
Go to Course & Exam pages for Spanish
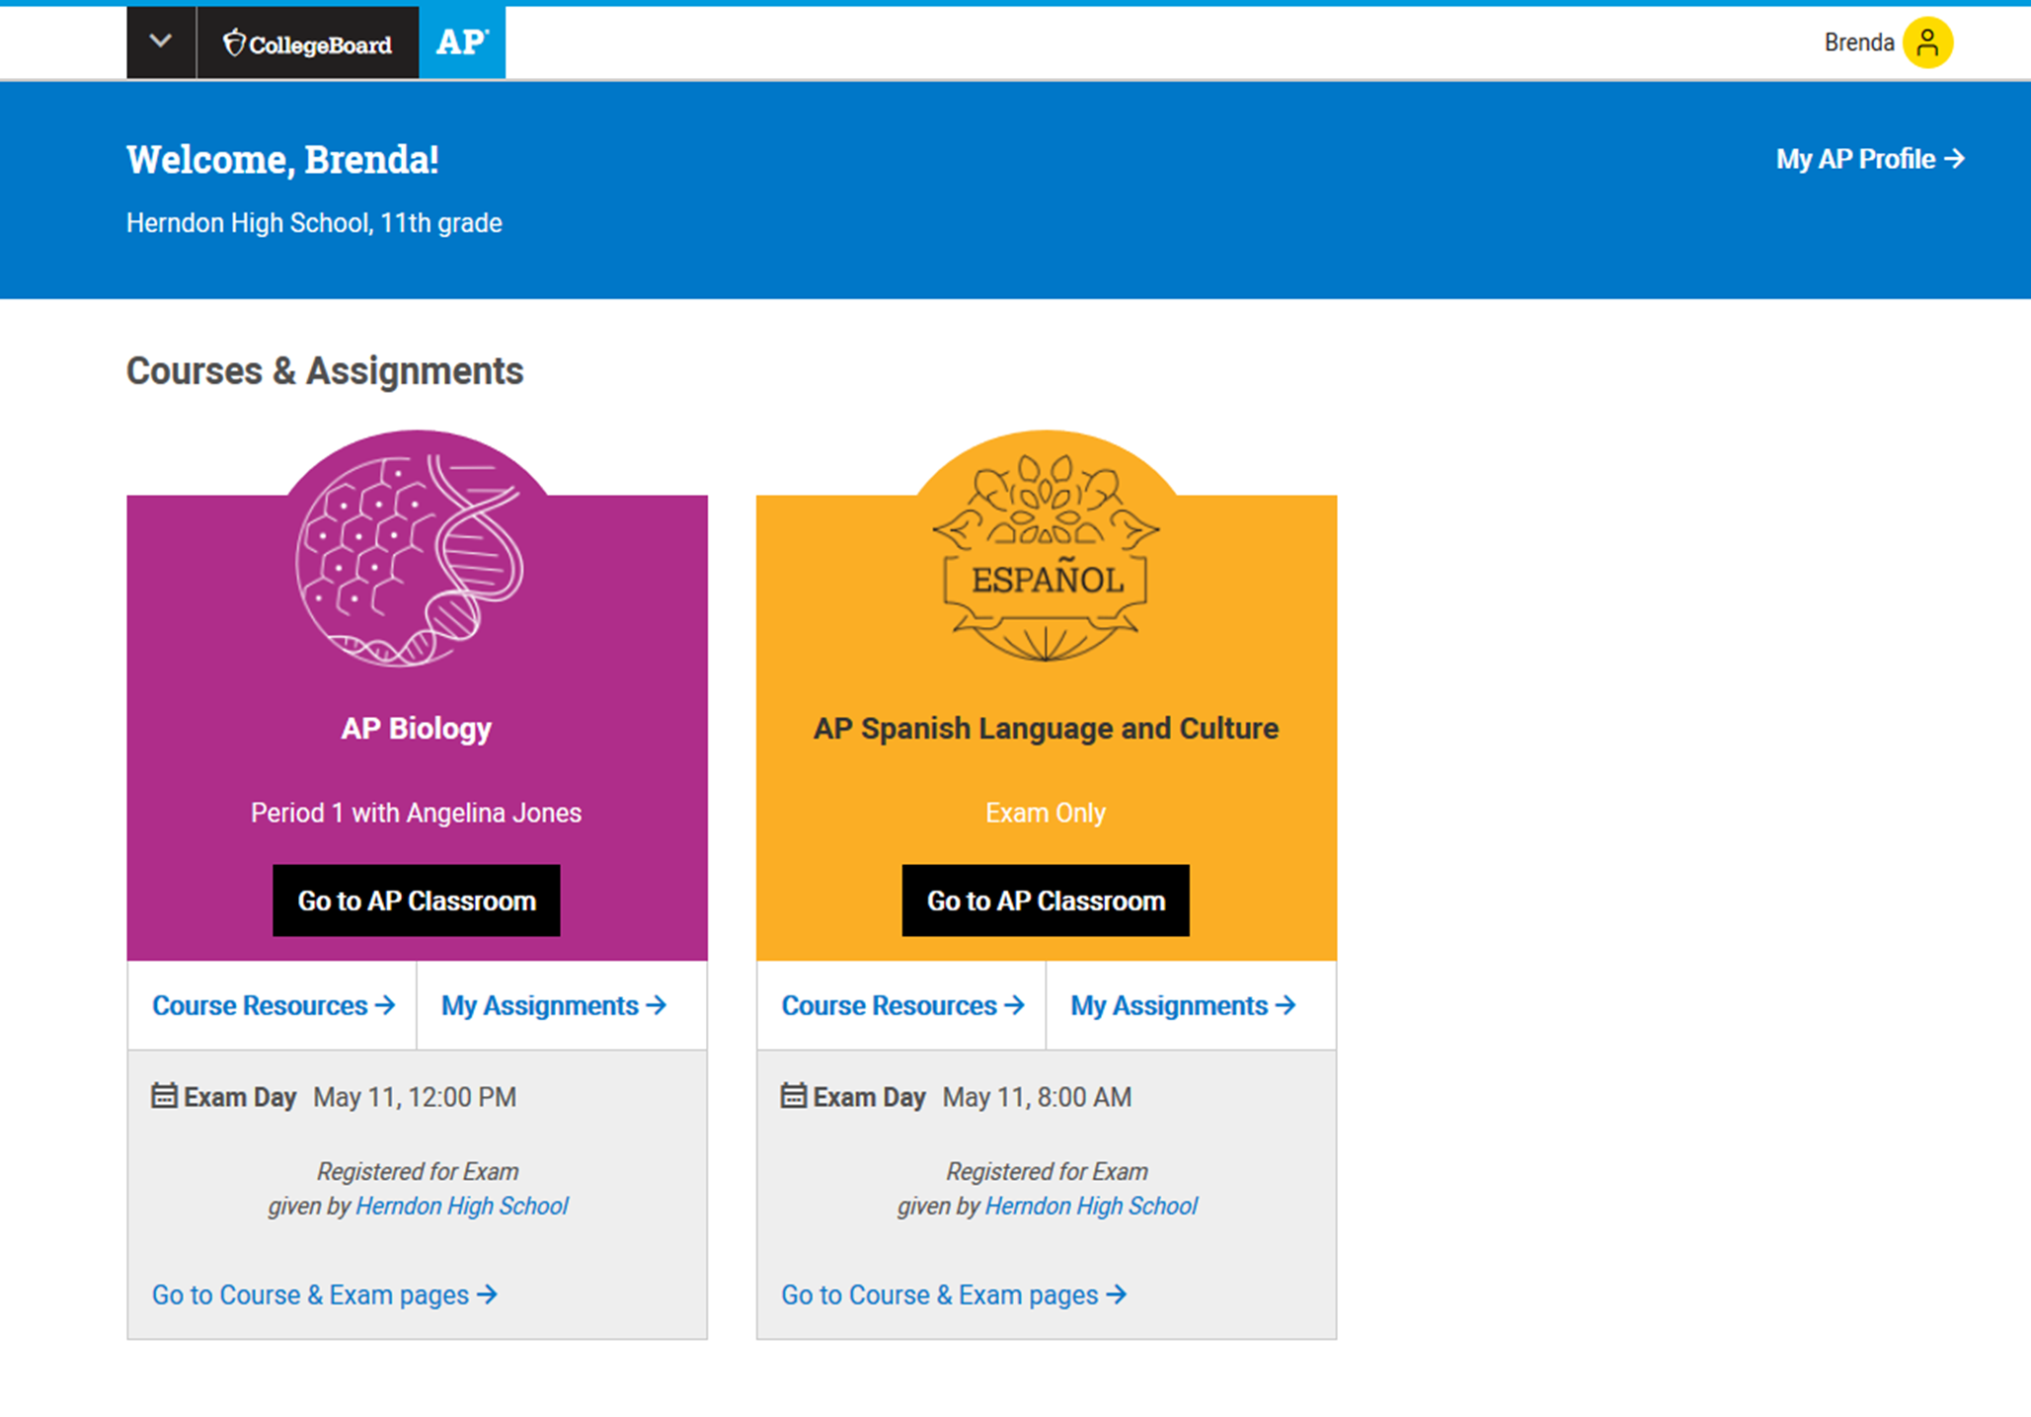coord(954,1295)
